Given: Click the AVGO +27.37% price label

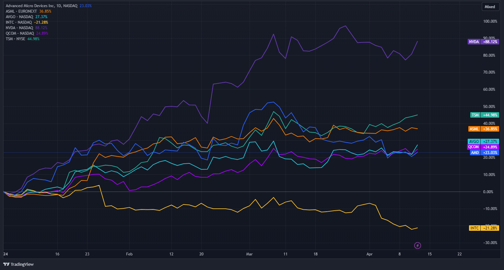Looking at the screenshot, I should (483, 141).
